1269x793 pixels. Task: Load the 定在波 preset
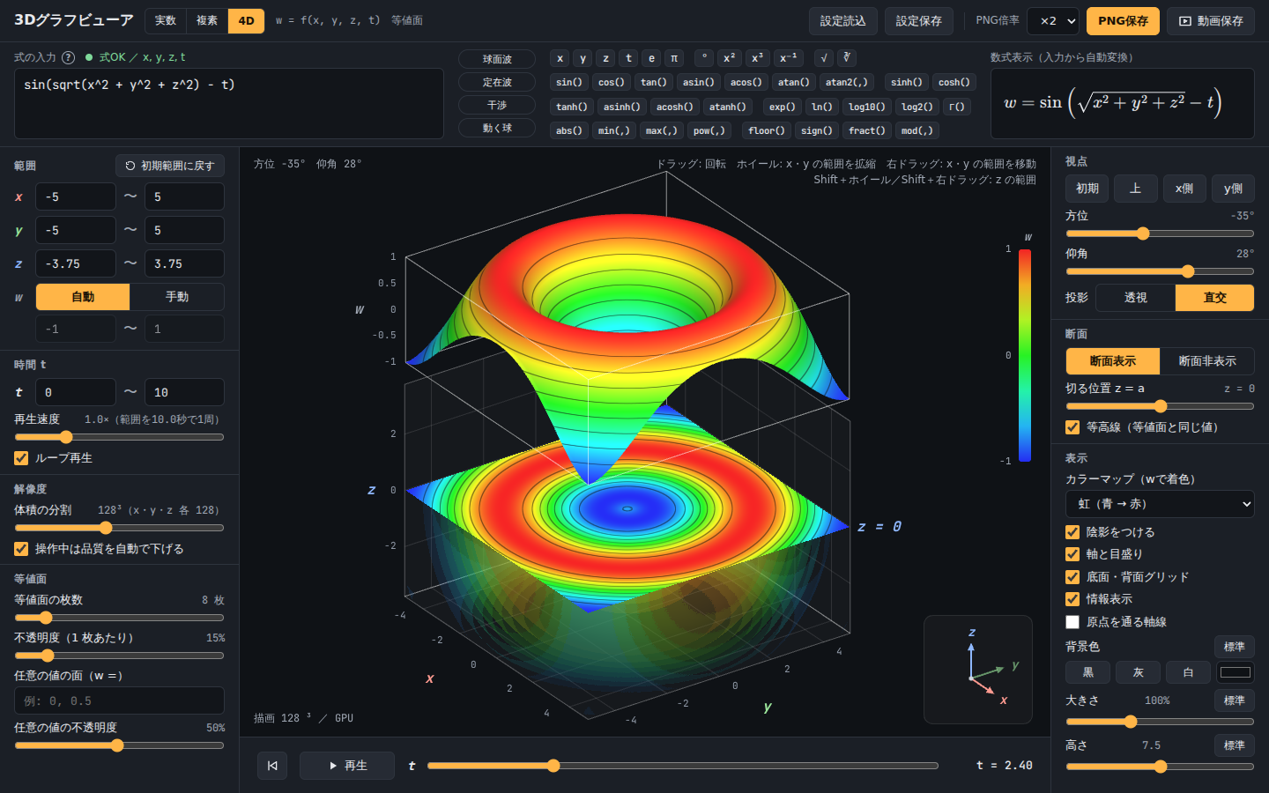click(x=497, y=82)
